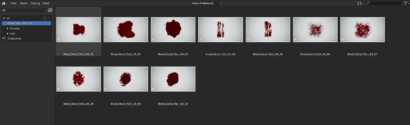Click the Blood_Decal_Pack_04_06 name label
Image resolution: width=410 pixels, height=125 pixels.
[315, 54]
